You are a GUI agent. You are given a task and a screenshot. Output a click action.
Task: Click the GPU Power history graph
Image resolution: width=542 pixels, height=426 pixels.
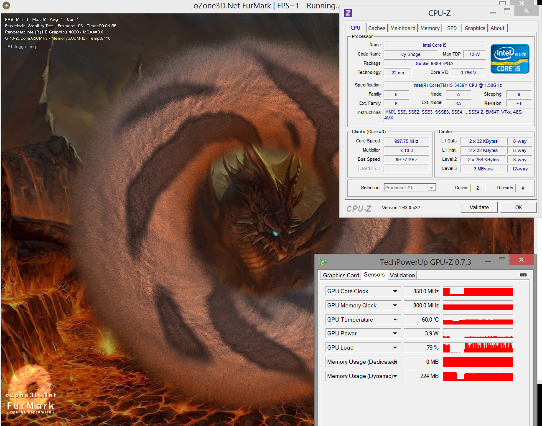(478, 334)
